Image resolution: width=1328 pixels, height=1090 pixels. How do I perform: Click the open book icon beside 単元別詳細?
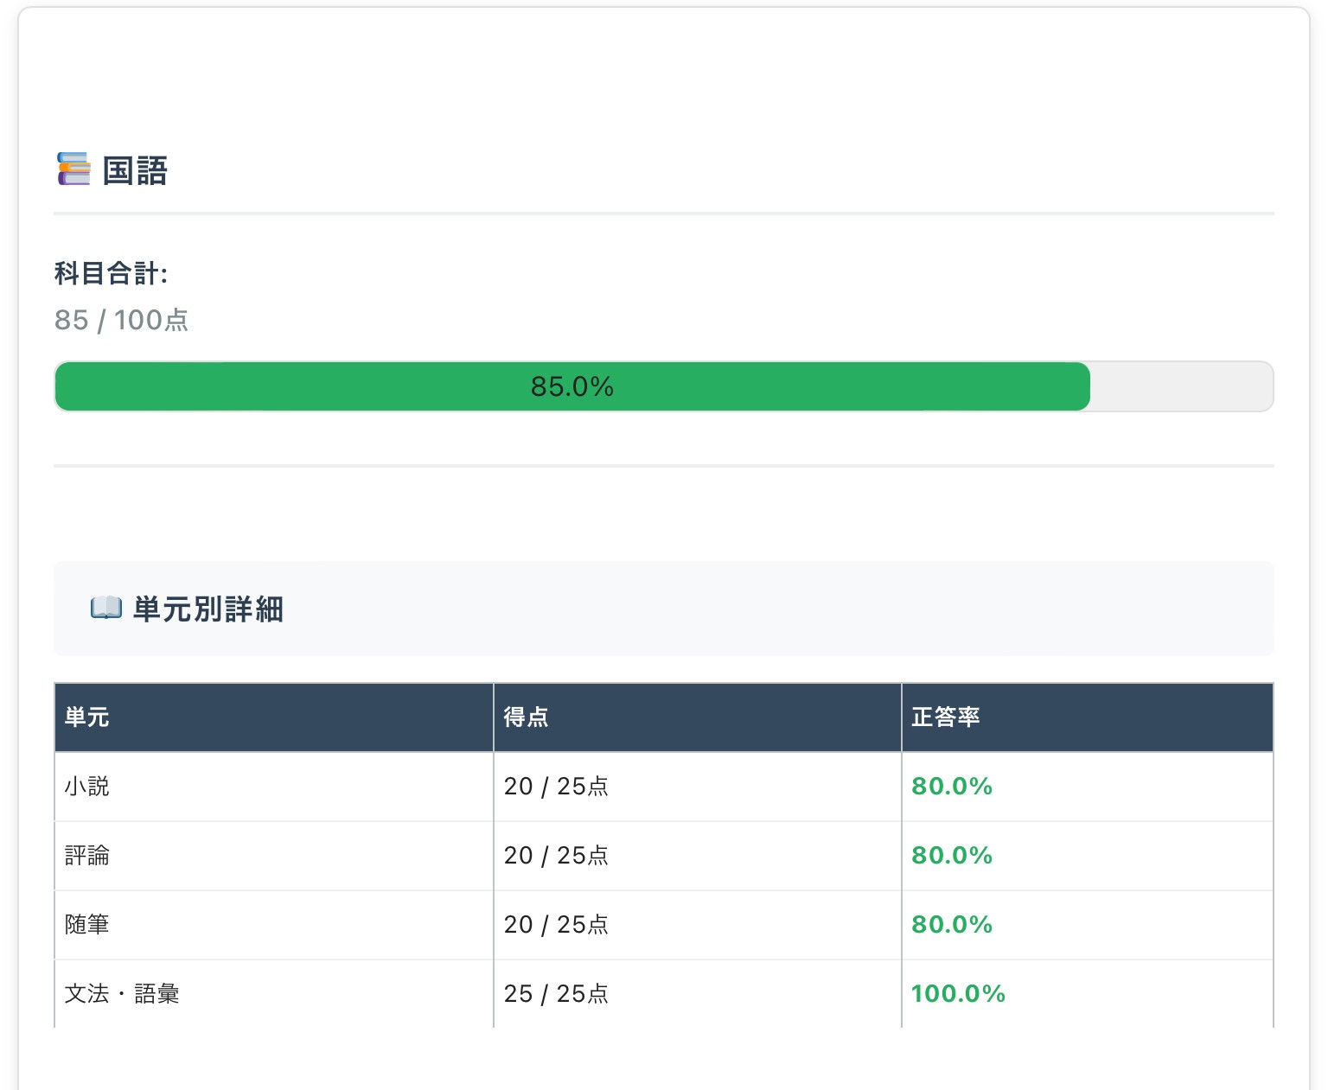[105, 609]
